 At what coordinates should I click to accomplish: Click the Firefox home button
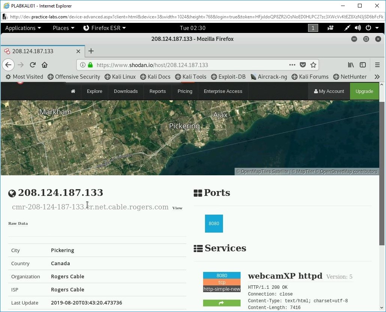click(x=44, y=64)
